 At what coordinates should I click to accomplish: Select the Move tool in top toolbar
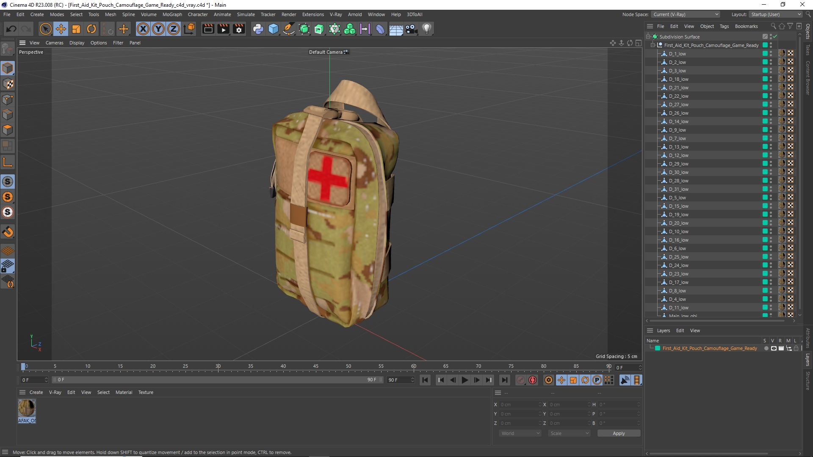(61, 29)
